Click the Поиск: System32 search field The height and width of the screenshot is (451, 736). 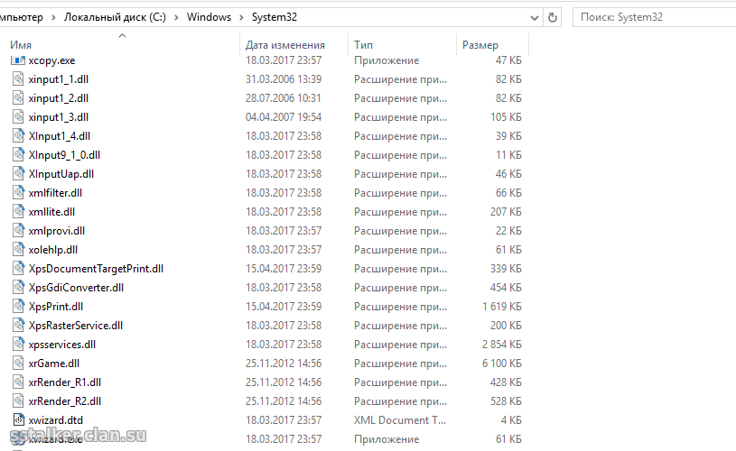tap(655, 17)
